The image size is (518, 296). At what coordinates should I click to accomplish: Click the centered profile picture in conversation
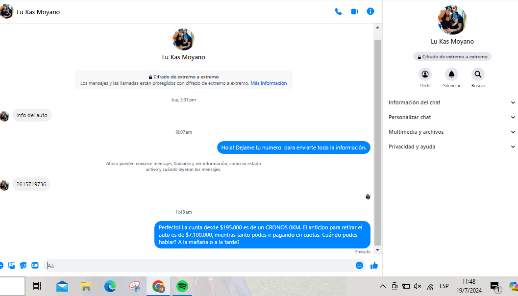(x=183, y=39)
